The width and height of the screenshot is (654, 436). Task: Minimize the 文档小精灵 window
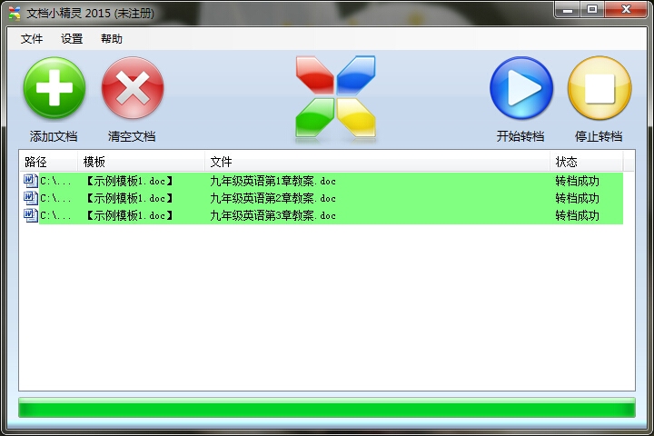pos(567,10)
